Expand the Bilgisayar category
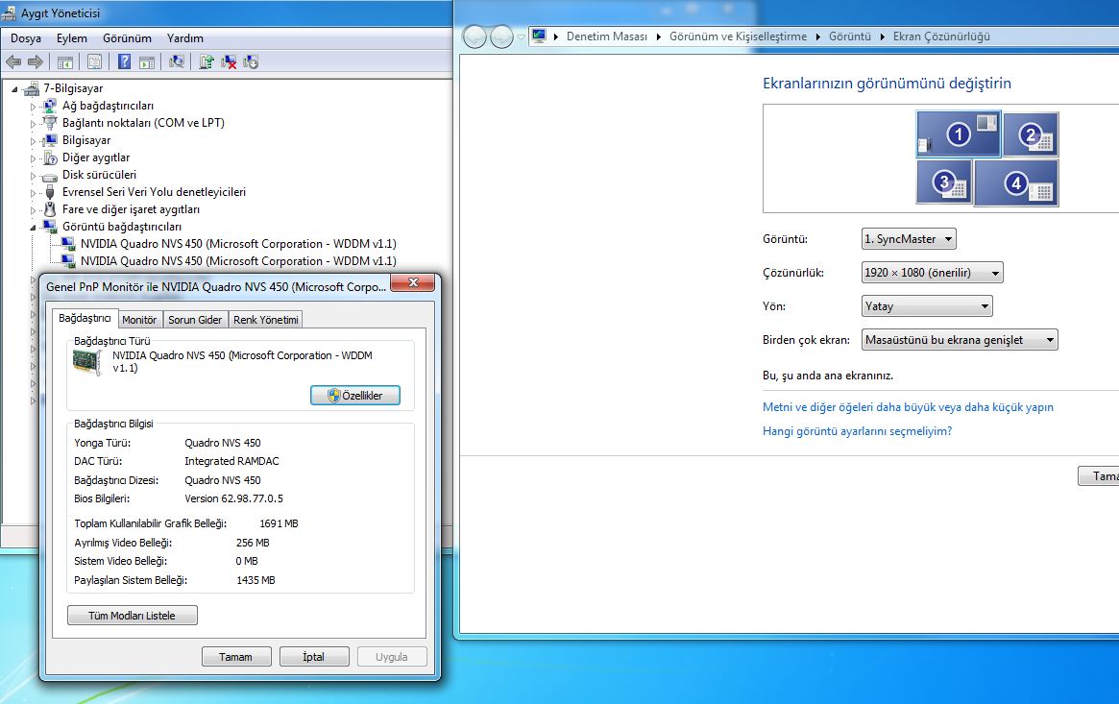Viewport: 1119px width, 704px height. coord(33,141)
